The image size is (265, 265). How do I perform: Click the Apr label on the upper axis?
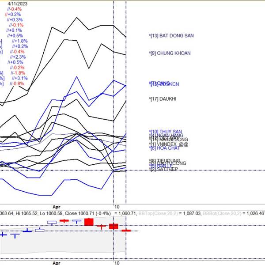pyautogui.click(x=57, y=207)
